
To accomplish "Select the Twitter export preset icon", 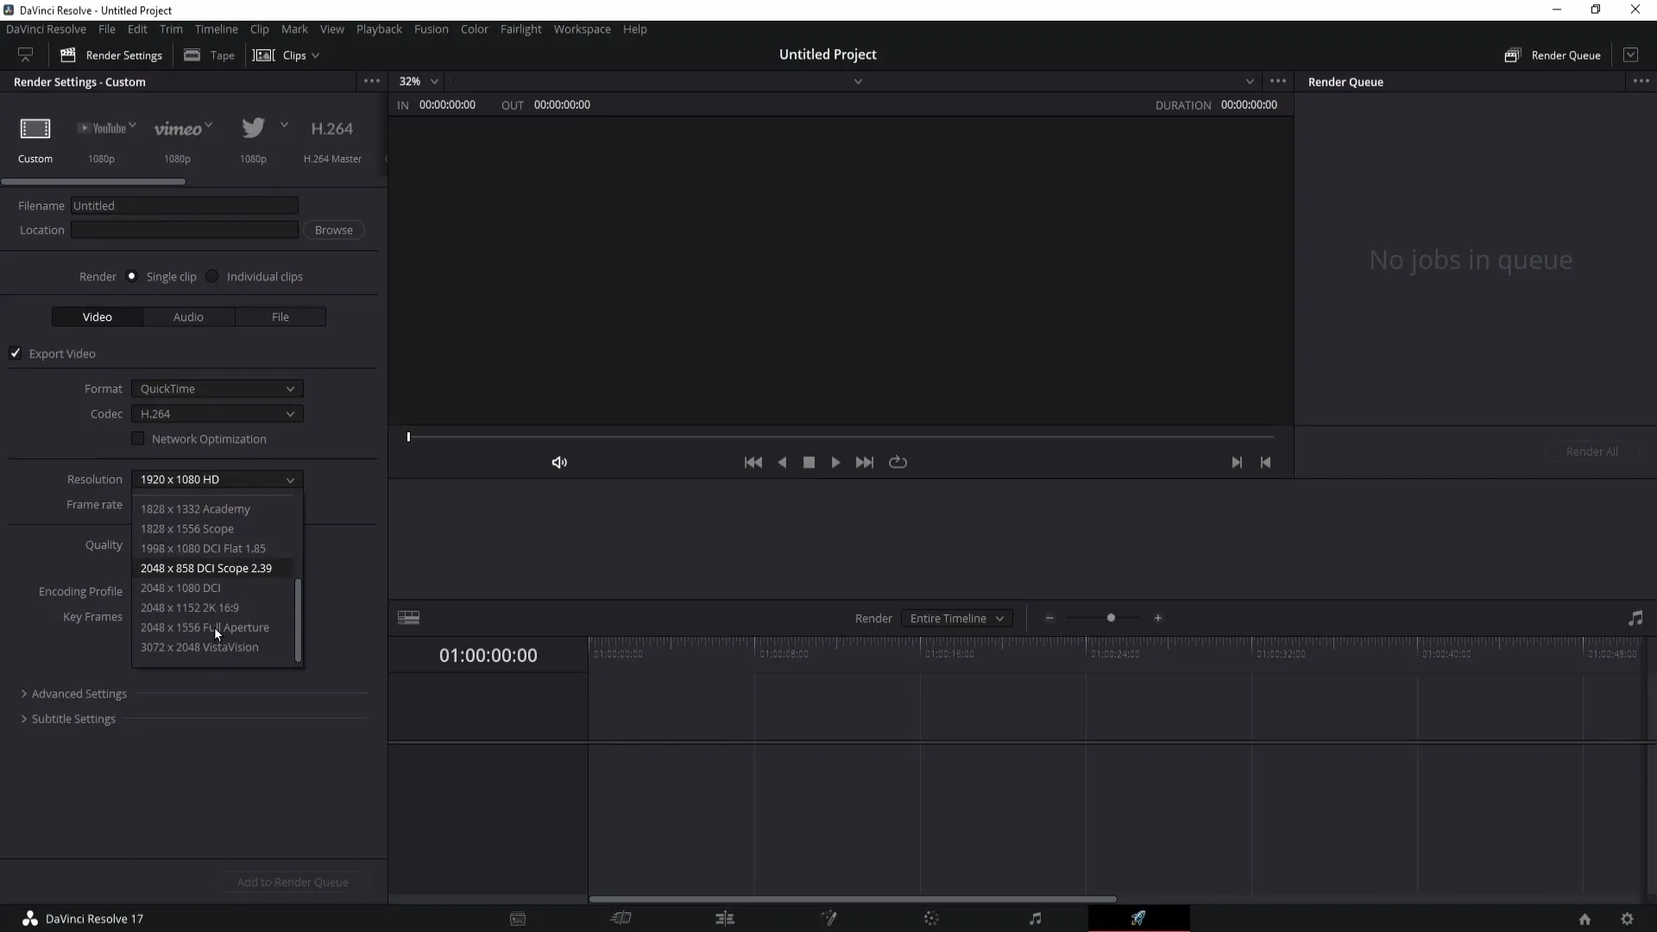I will click(253, 128).
